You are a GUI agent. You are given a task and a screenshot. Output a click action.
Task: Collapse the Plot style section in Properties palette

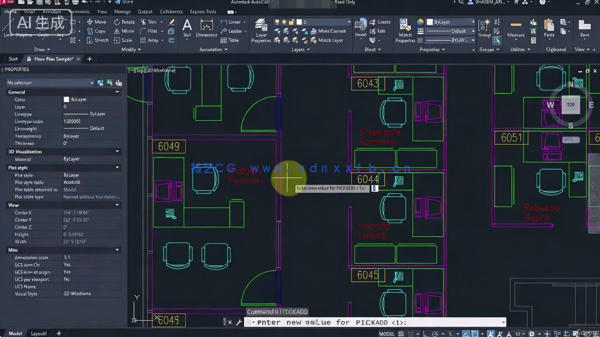coord(117,168)
